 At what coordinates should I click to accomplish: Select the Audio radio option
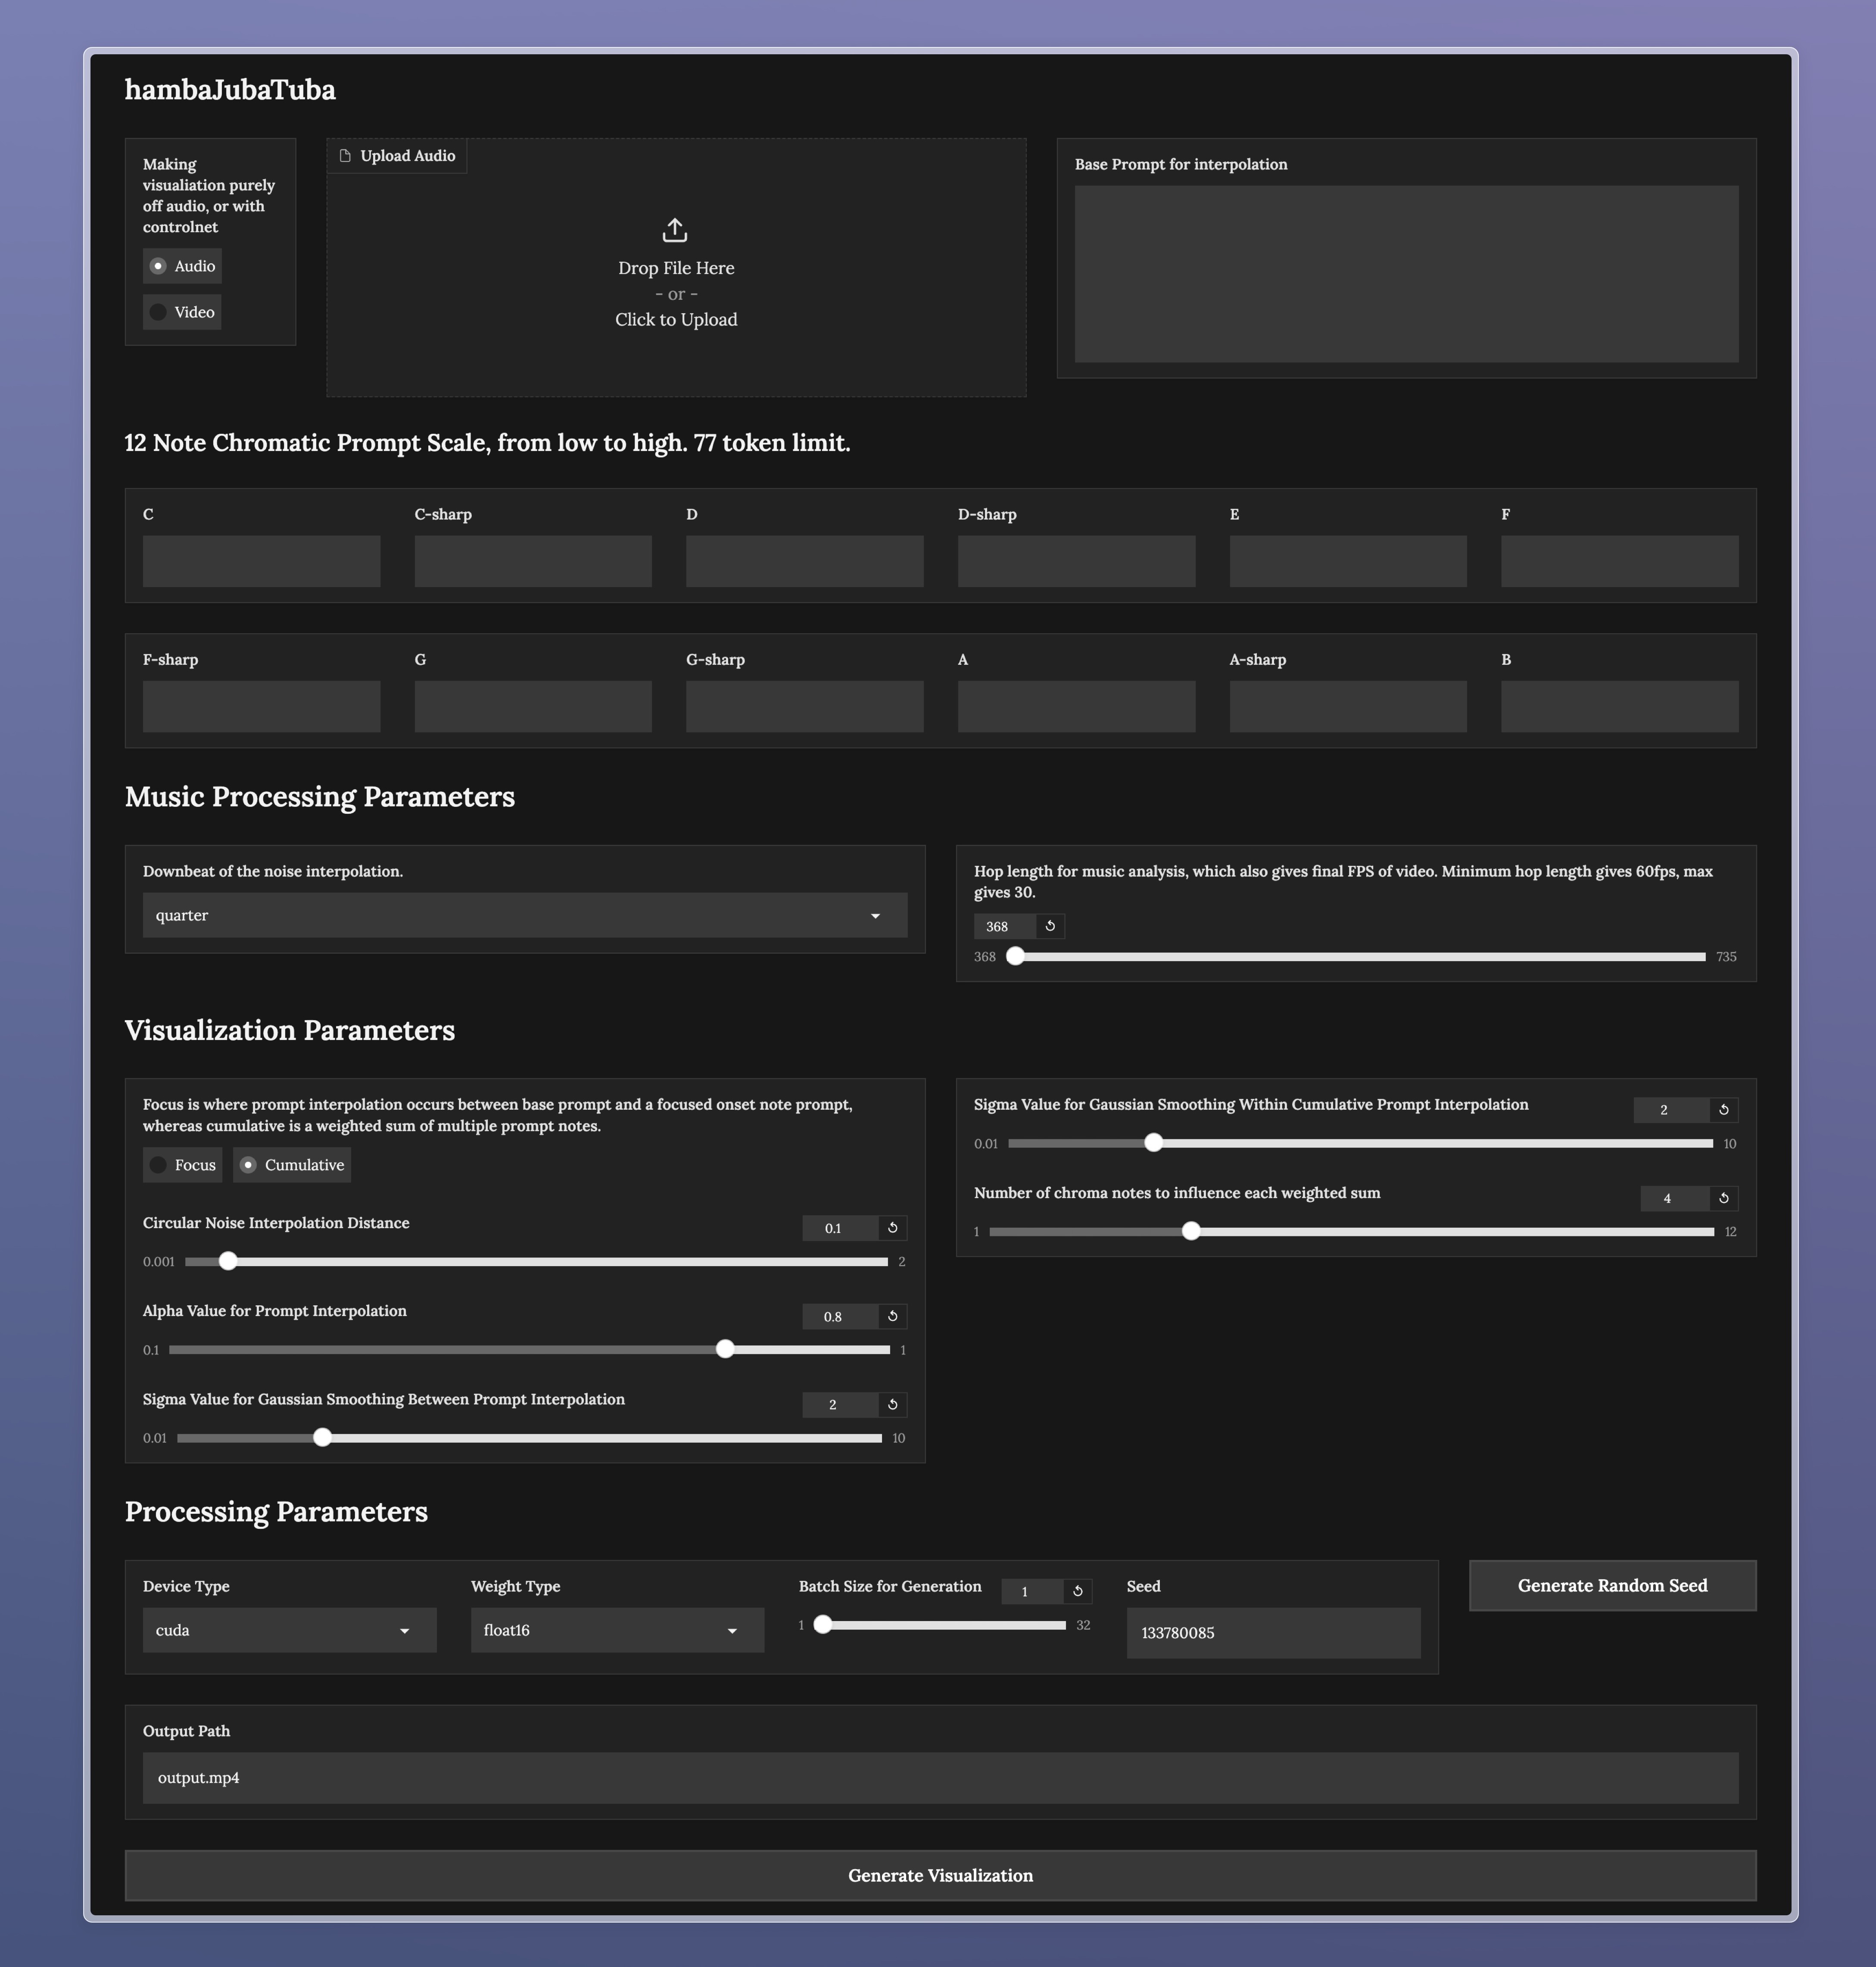tap(182, 266)
